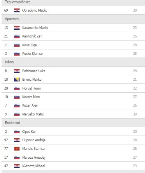Select player Horvat Tomi
This screenshot has width=145, height=173.
click(31, 88)
